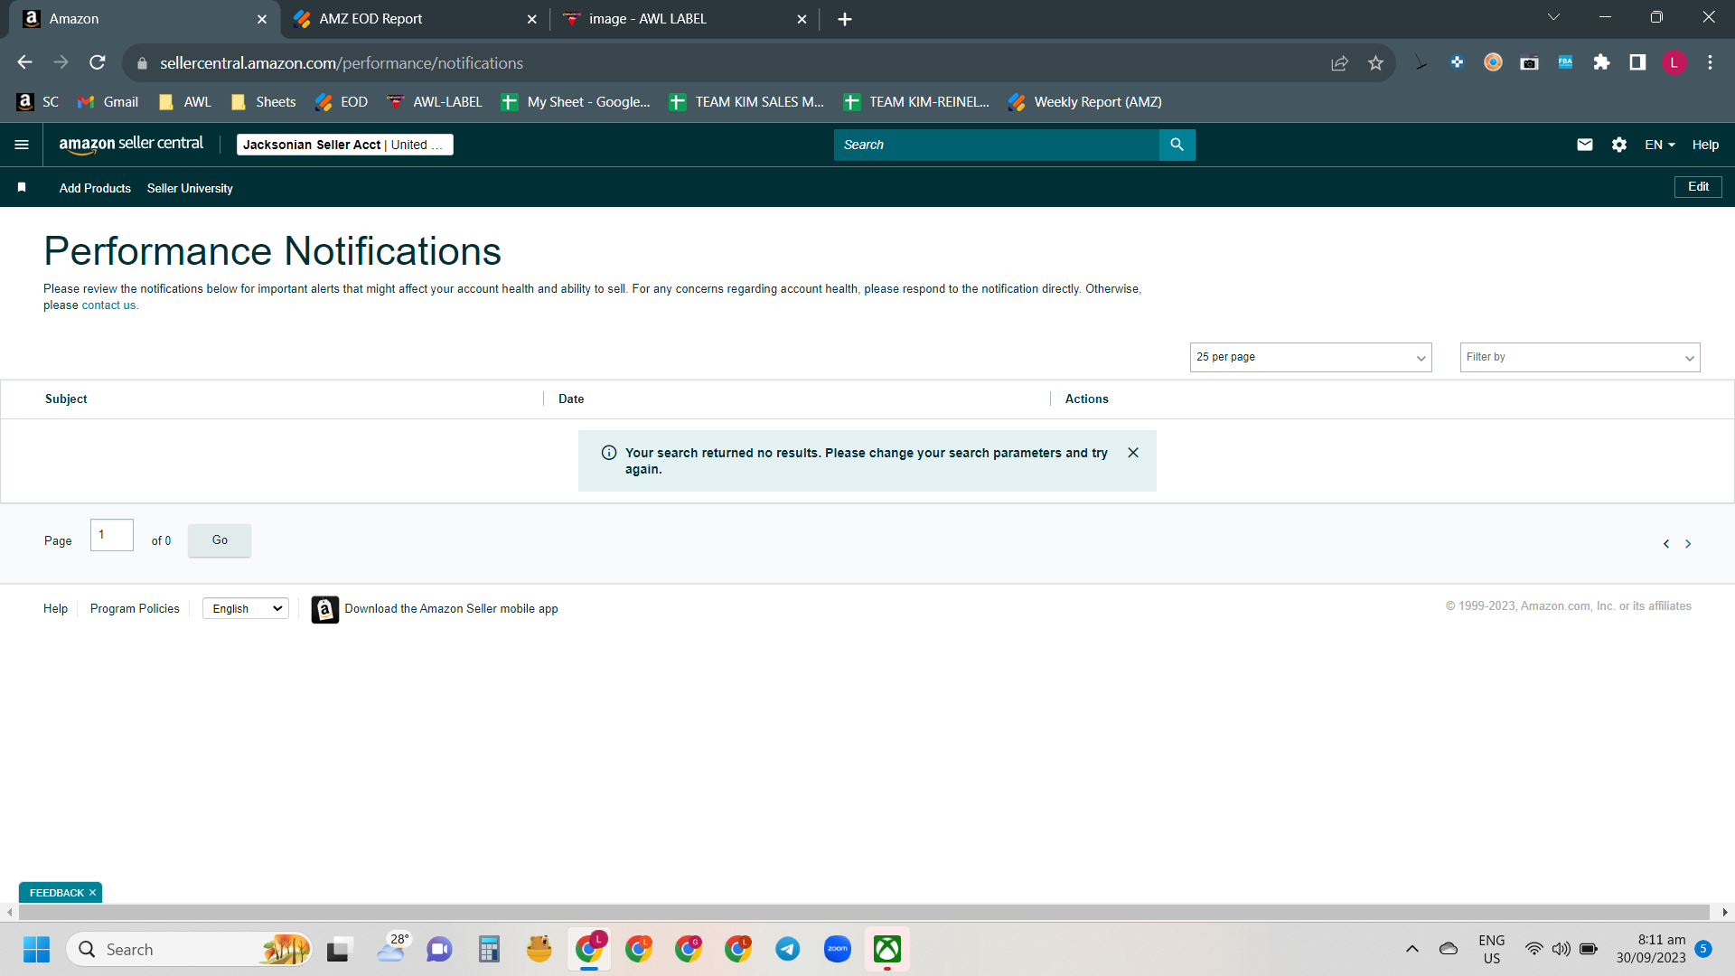Image resolution: width=1735 pixels, height=976 pixels.
Task: Close the Feedback tab
Action: (x=92, y=893)
